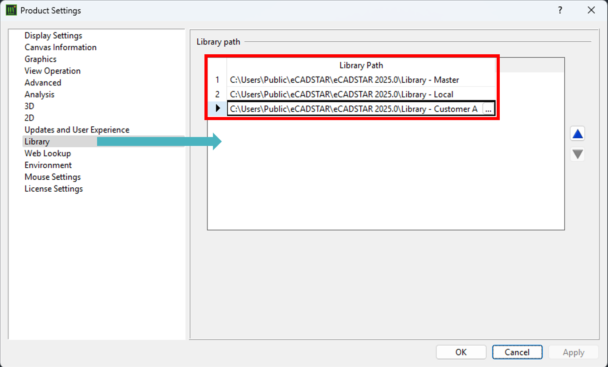Open Analysis settings

[39, 94]
